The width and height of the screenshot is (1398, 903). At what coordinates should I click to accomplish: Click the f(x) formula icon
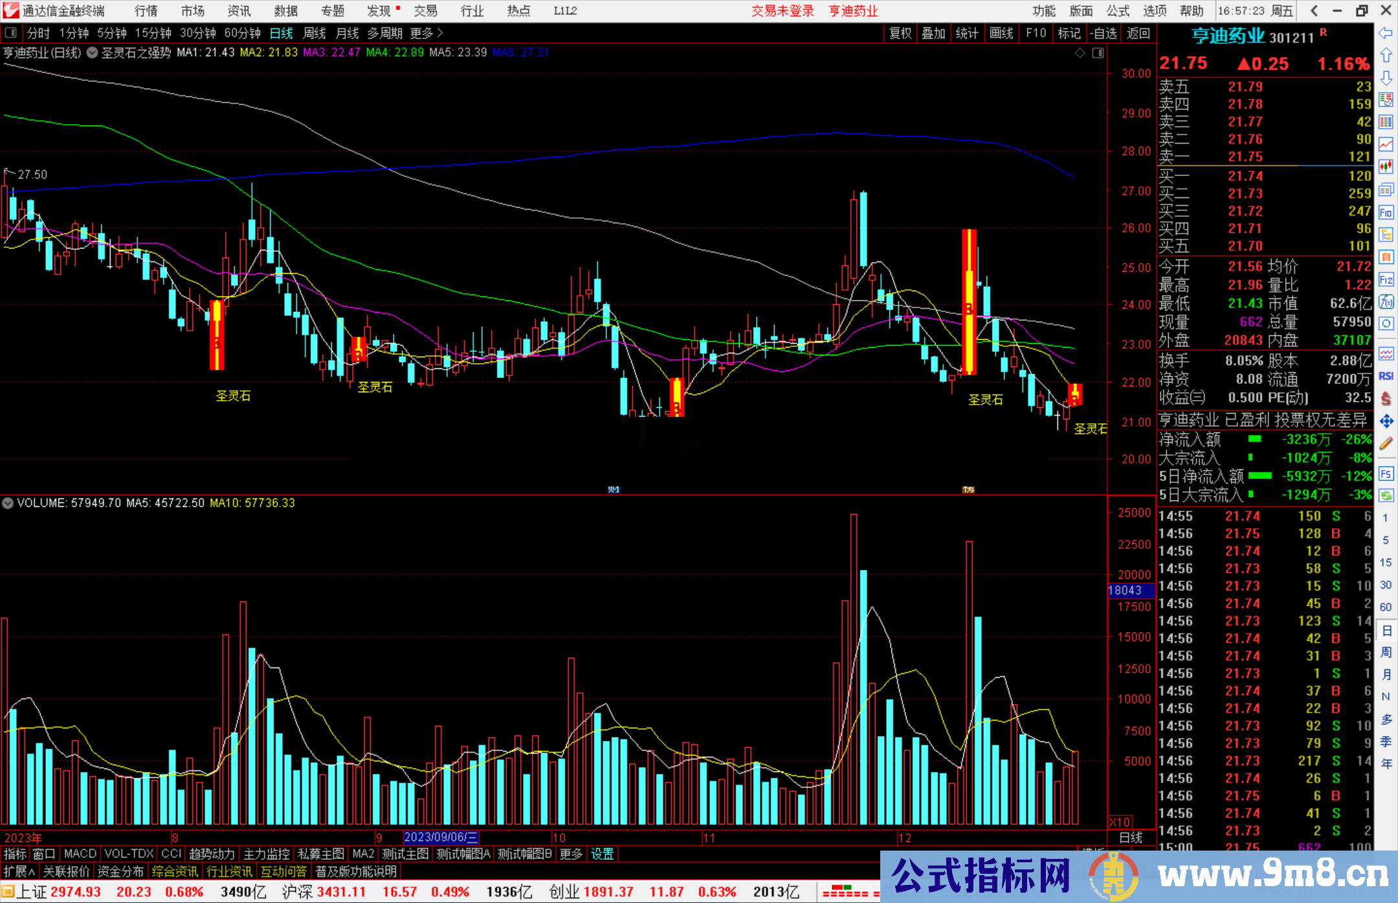pos(1386,302)
